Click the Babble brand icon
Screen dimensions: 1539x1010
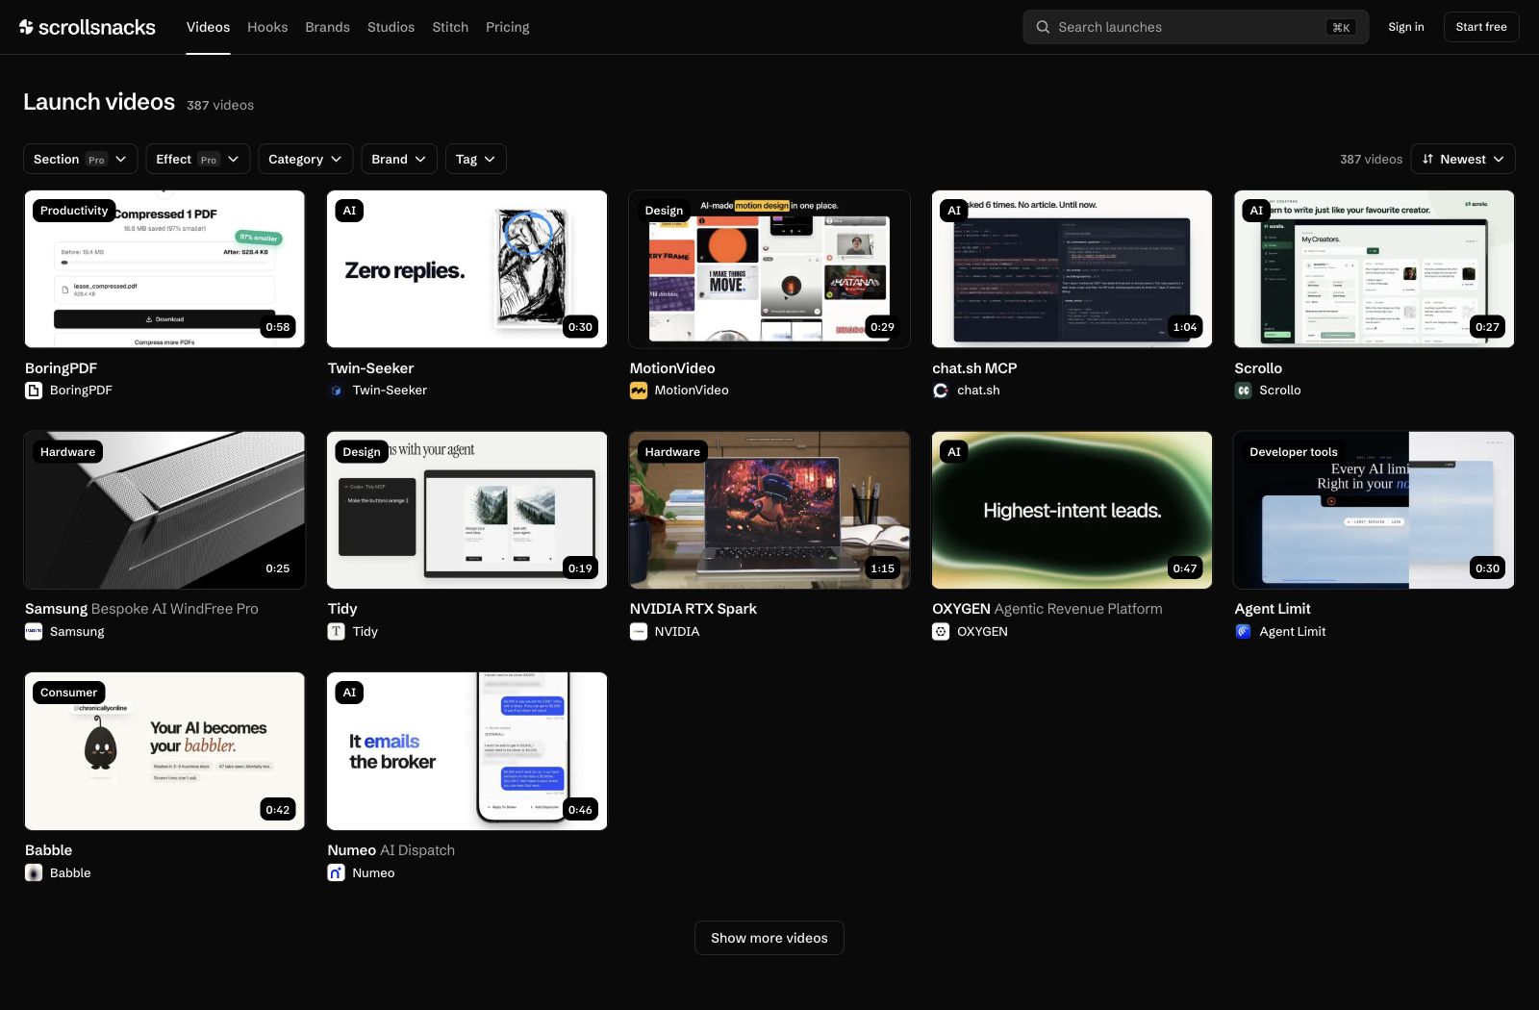click(34, 873)
